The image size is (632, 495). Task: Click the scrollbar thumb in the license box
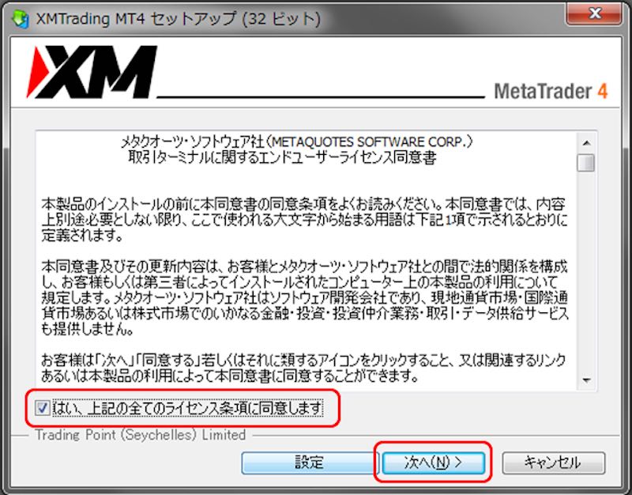click(586, 163)
